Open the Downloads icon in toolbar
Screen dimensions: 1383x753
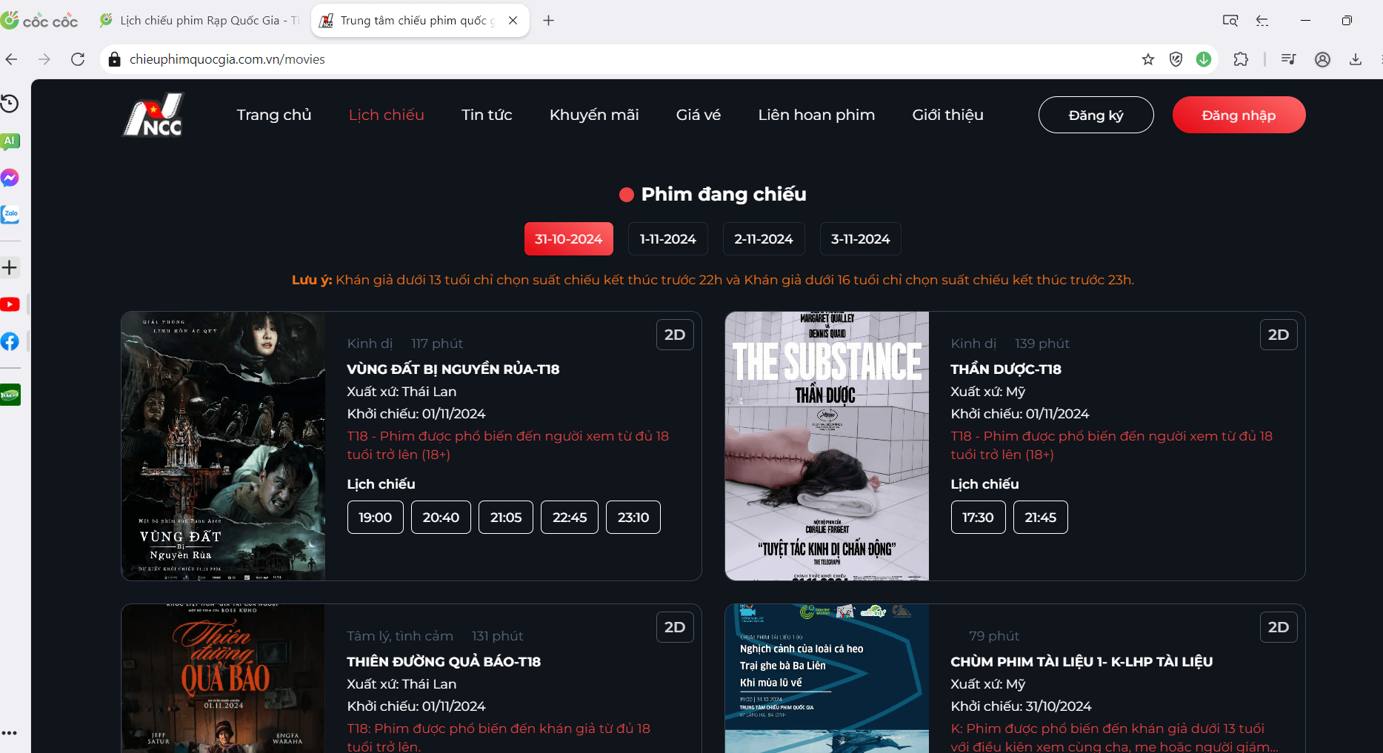point(1355,59)
